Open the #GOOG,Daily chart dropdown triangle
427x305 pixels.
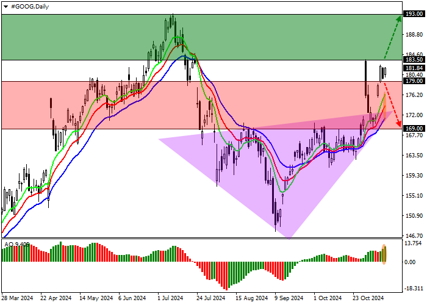pos(5,7)
